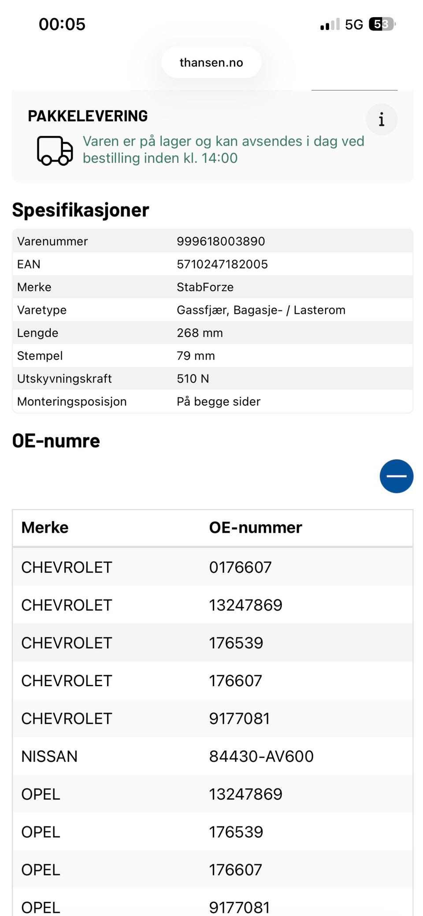This screenshot has width=423, height=916.
Task: Tap the Chevrolet OE number 0176607 row
Action: coord(213,567)
